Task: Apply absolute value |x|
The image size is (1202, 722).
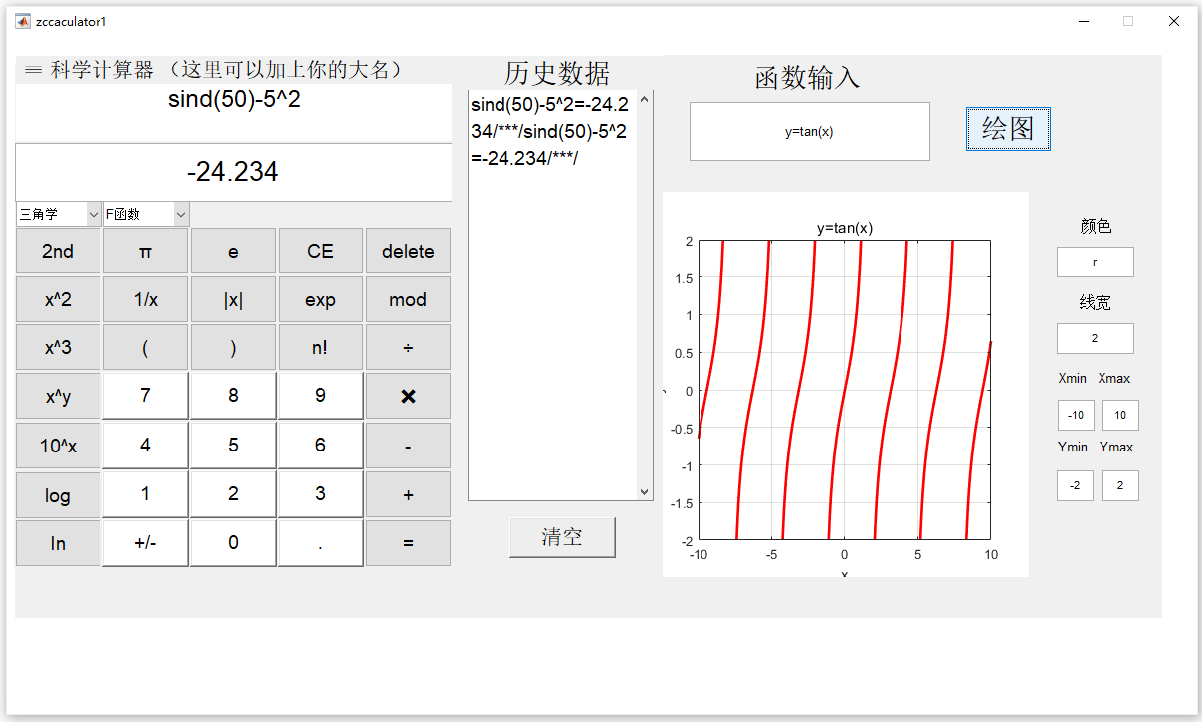Action: pos(233,299)
